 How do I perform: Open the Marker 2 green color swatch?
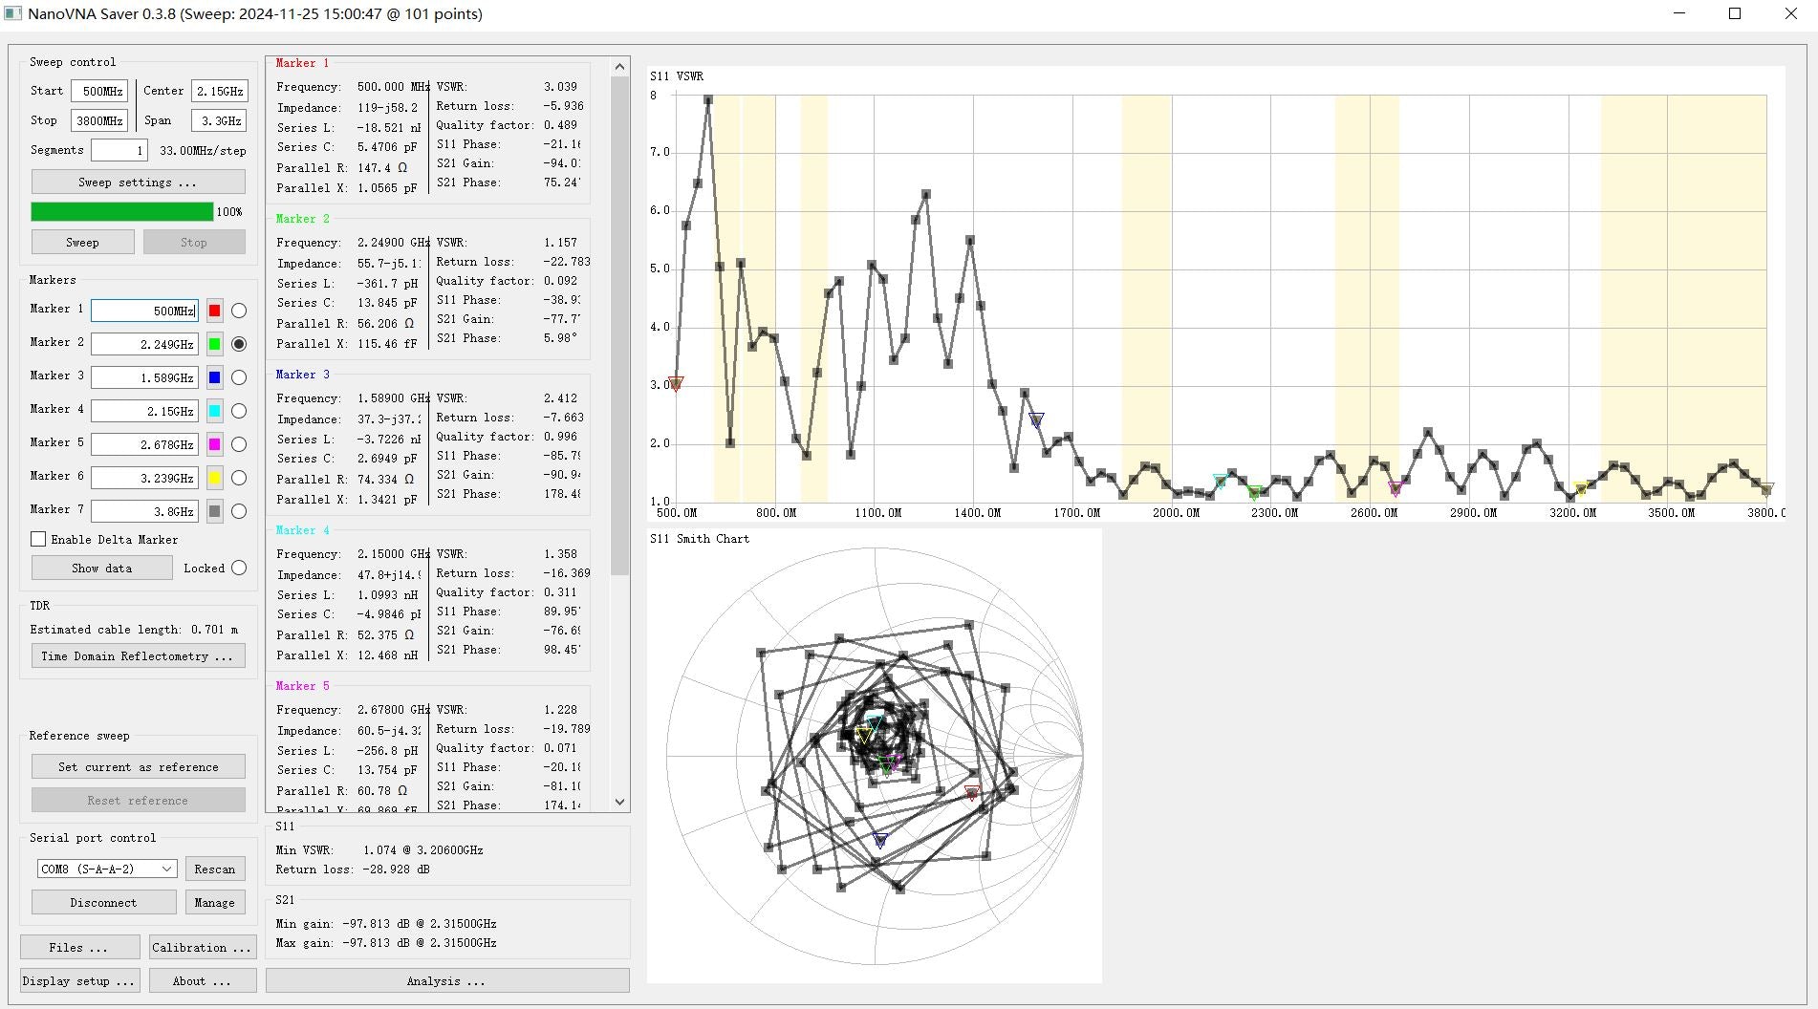(215, 344)
